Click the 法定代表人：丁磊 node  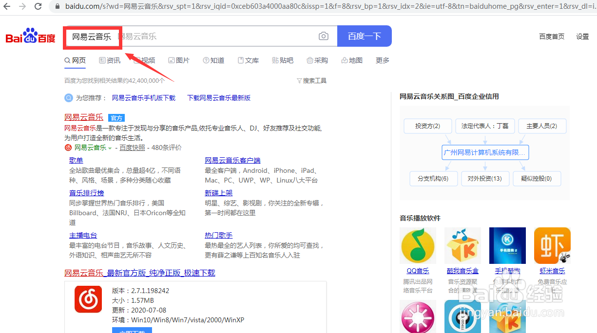[x=485, y=126]
